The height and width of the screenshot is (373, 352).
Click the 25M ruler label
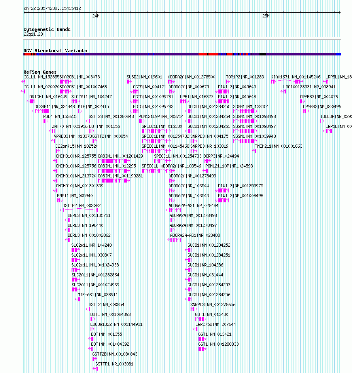pos(266,16)
